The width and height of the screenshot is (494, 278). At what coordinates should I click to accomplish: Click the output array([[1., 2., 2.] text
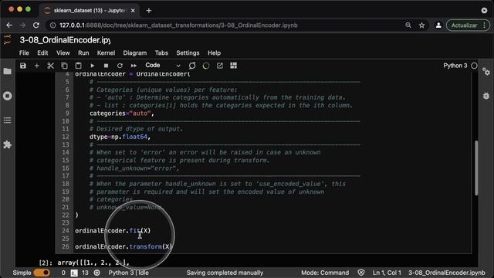click(93, 263)
